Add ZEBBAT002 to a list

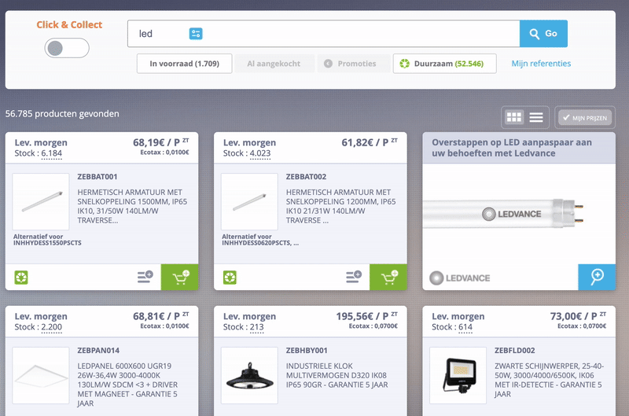click(x=354, y=277)
